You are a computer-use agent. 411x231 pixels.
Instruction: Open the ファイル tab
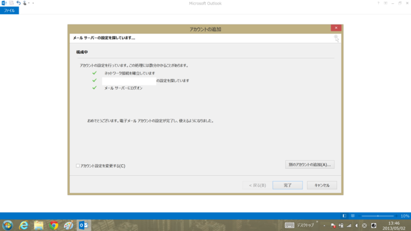[x=10, y=10]
